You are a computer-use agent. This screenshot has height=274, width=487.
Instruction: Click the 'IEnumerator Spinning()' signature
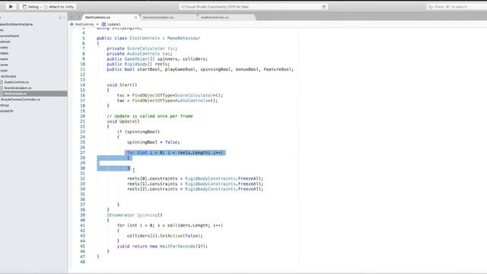tap(135, 215)
